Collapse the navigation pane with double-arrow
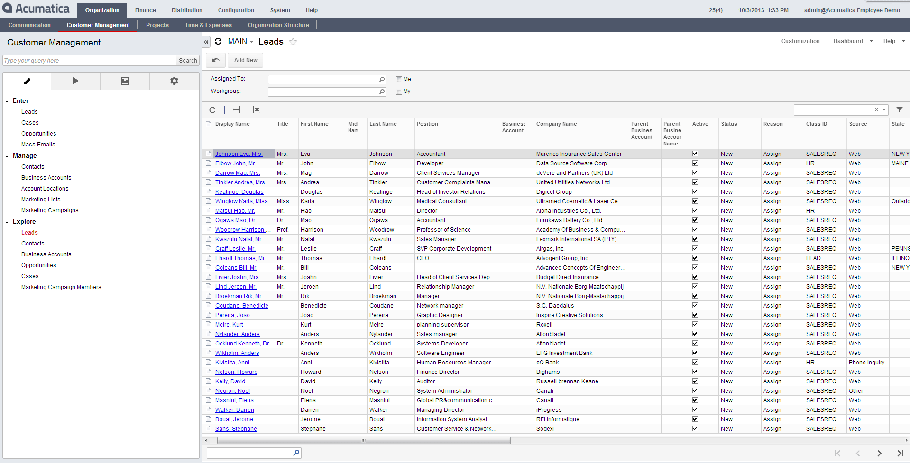This screenshot has height=463, width=910. click(x=206, y=42)
